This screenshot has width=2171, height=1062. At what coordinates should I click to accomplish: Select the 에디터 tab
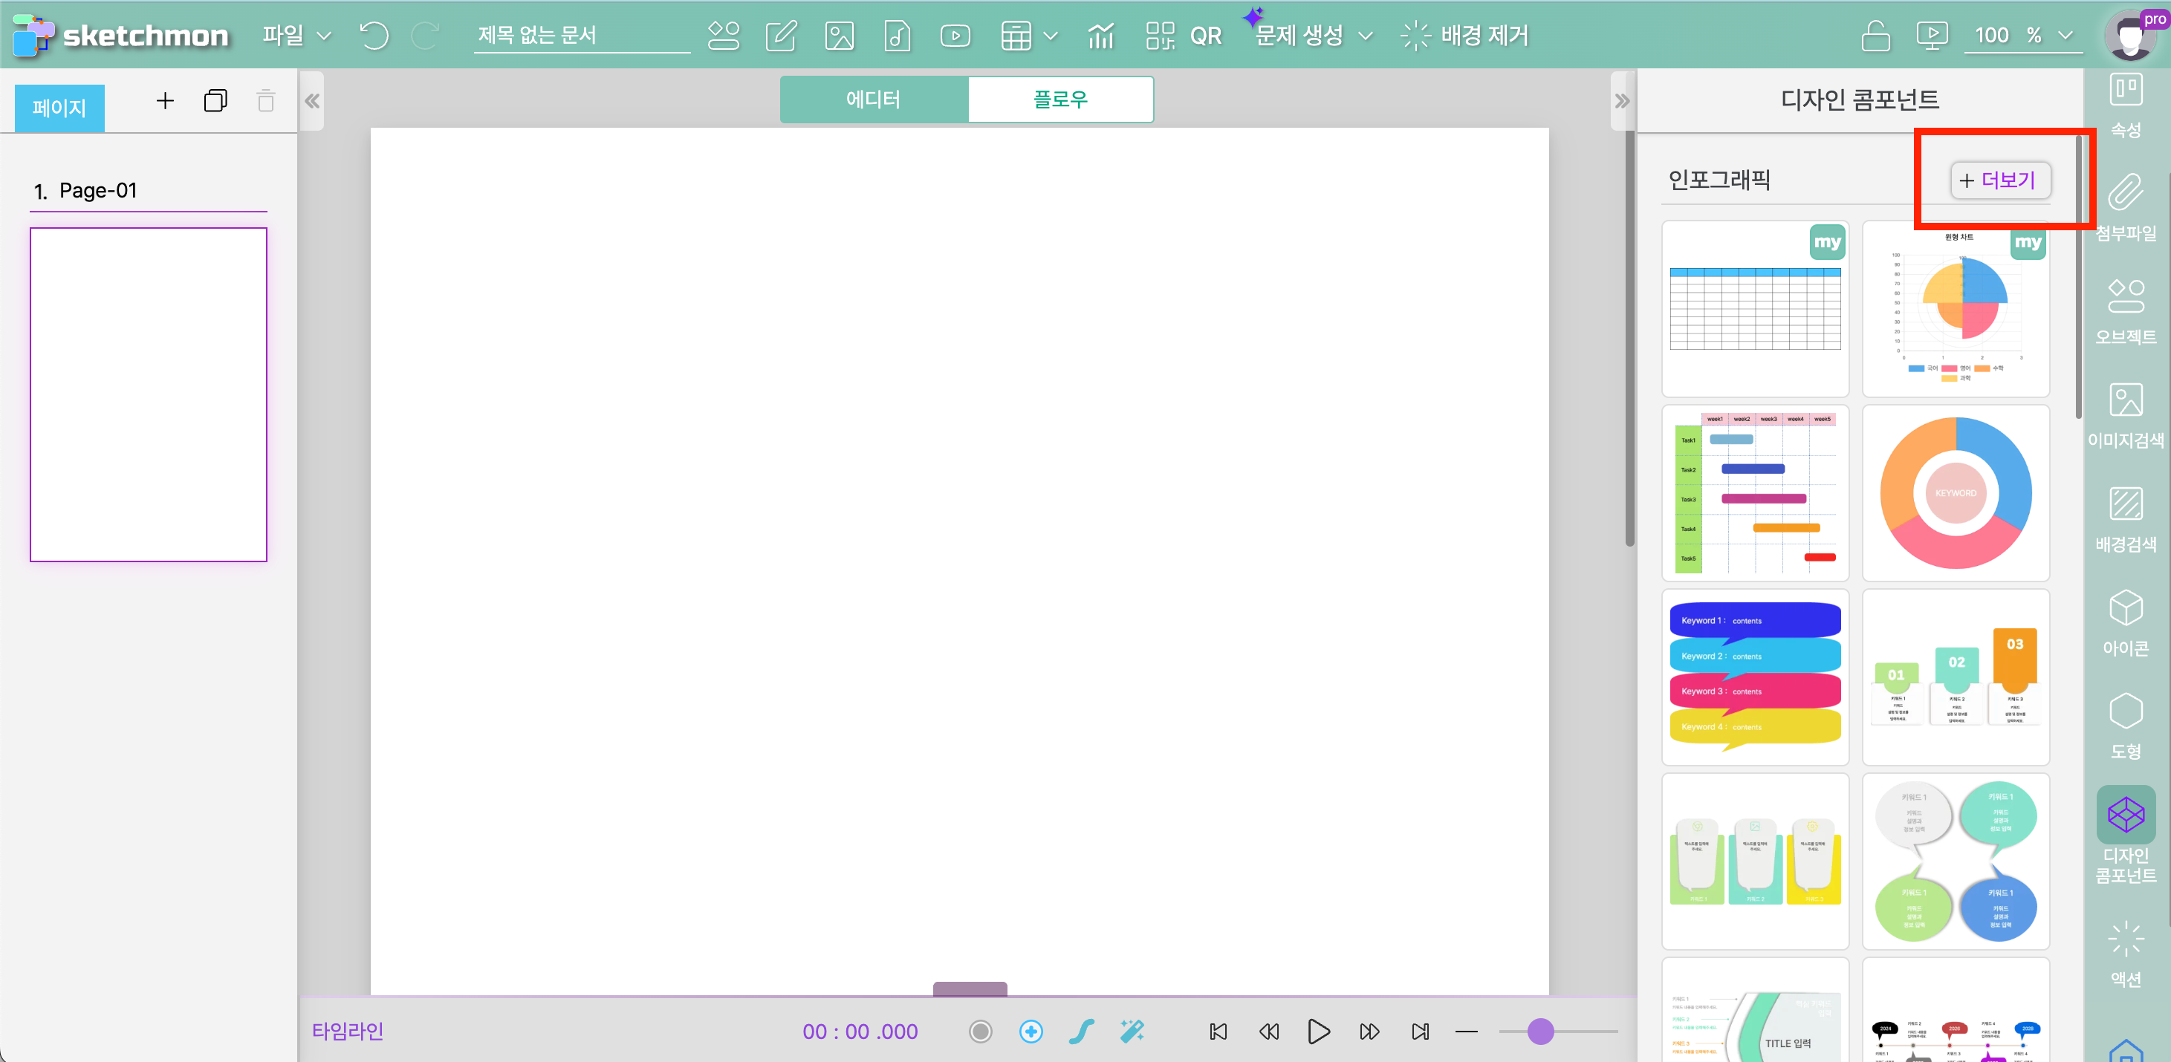pos(873,100)
